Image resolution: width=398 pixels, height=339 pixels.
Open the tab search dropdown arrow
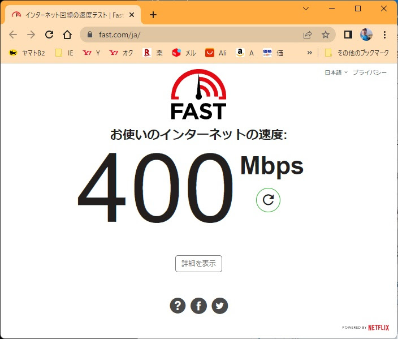click(306, 8)
